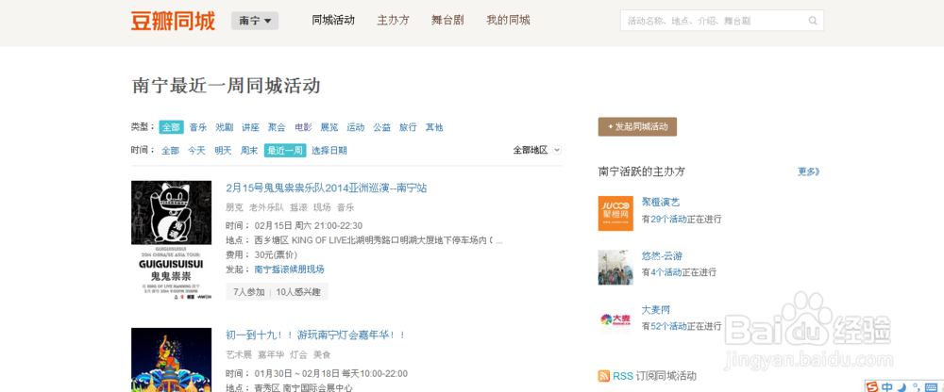Click the 老外乐队 tag
The image size is (944, 392).
pos(266,207)
